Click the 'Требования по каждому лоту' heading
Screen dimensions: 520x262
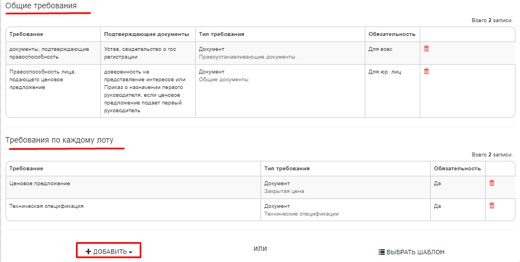click(x=59, y=140)
